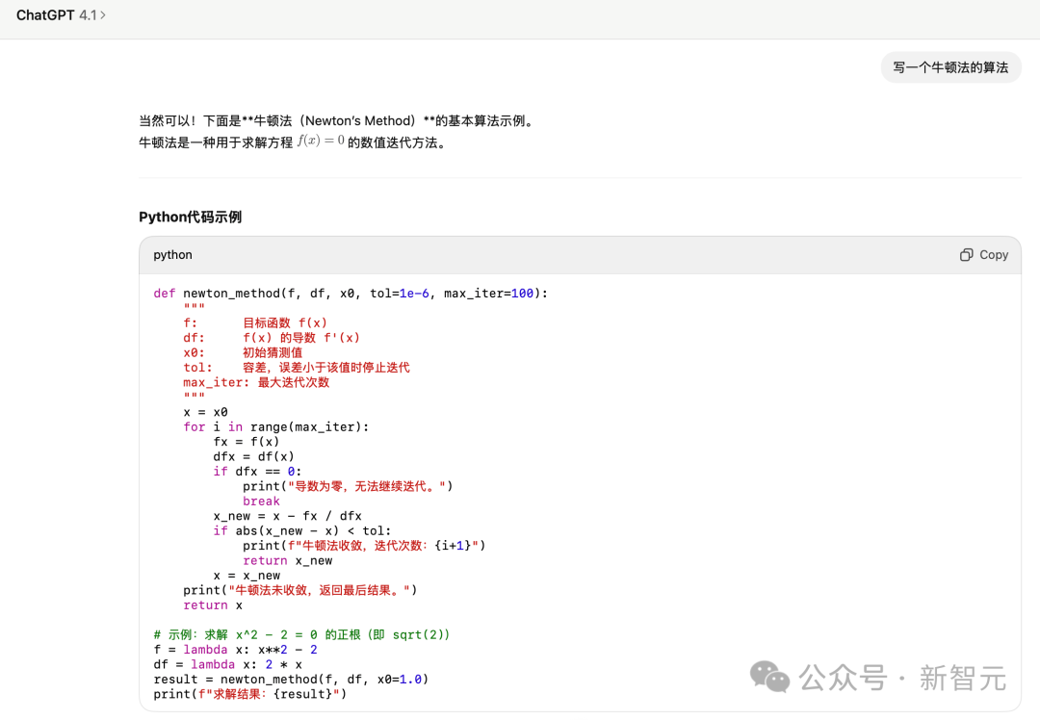Viewport: 1040px width, 720px height.
Task: Click the print 导数为零 code line
Action: pyautogui.click(x=347, y=486)
